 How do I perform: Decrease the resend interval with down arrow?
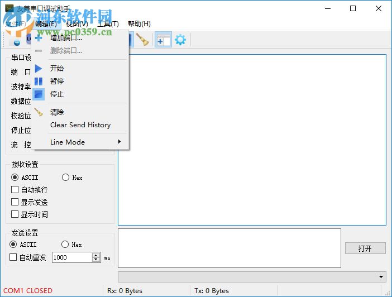coord(96,260)
